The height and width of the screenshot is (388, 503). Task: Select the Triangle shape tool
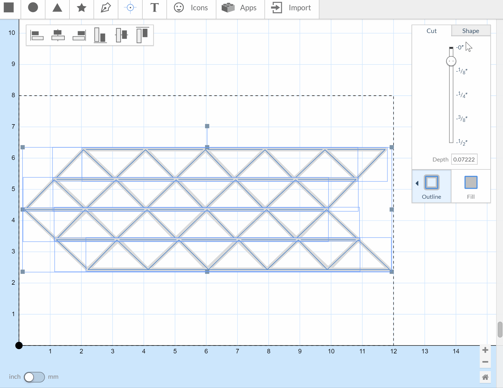(x=57, y=8)
